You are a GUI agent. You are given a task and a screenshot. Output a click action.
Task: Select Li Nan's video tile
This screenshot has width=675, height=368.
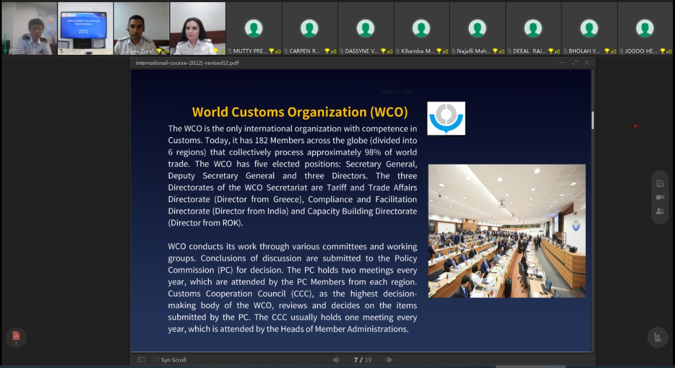point(85,28)
